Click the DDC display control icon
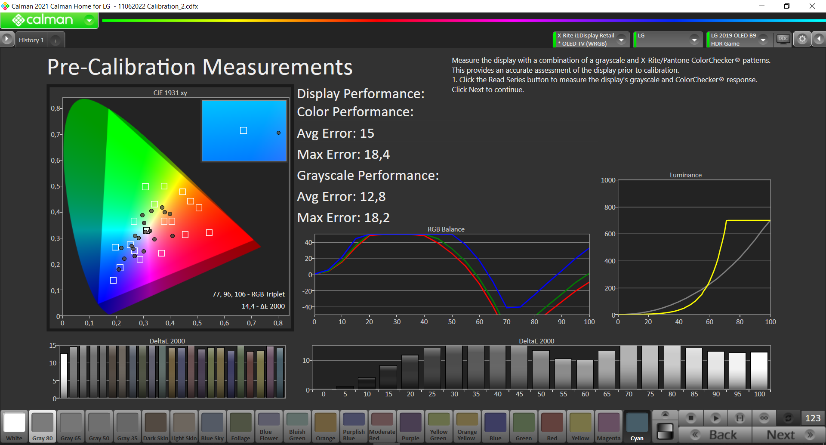This screenshot has width=826, height=445. [x=783, y=39]
